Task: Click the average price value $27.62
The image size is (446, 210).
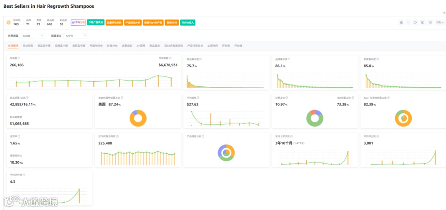Action: click(x=192, y=105)
